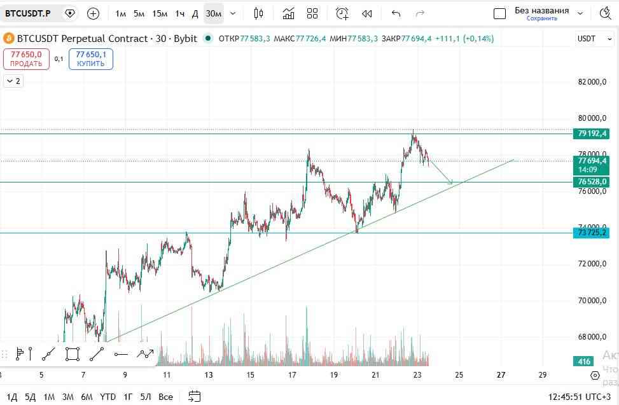
Task: Toggle the layout checkbox beside Без названия
Action: 500,14
